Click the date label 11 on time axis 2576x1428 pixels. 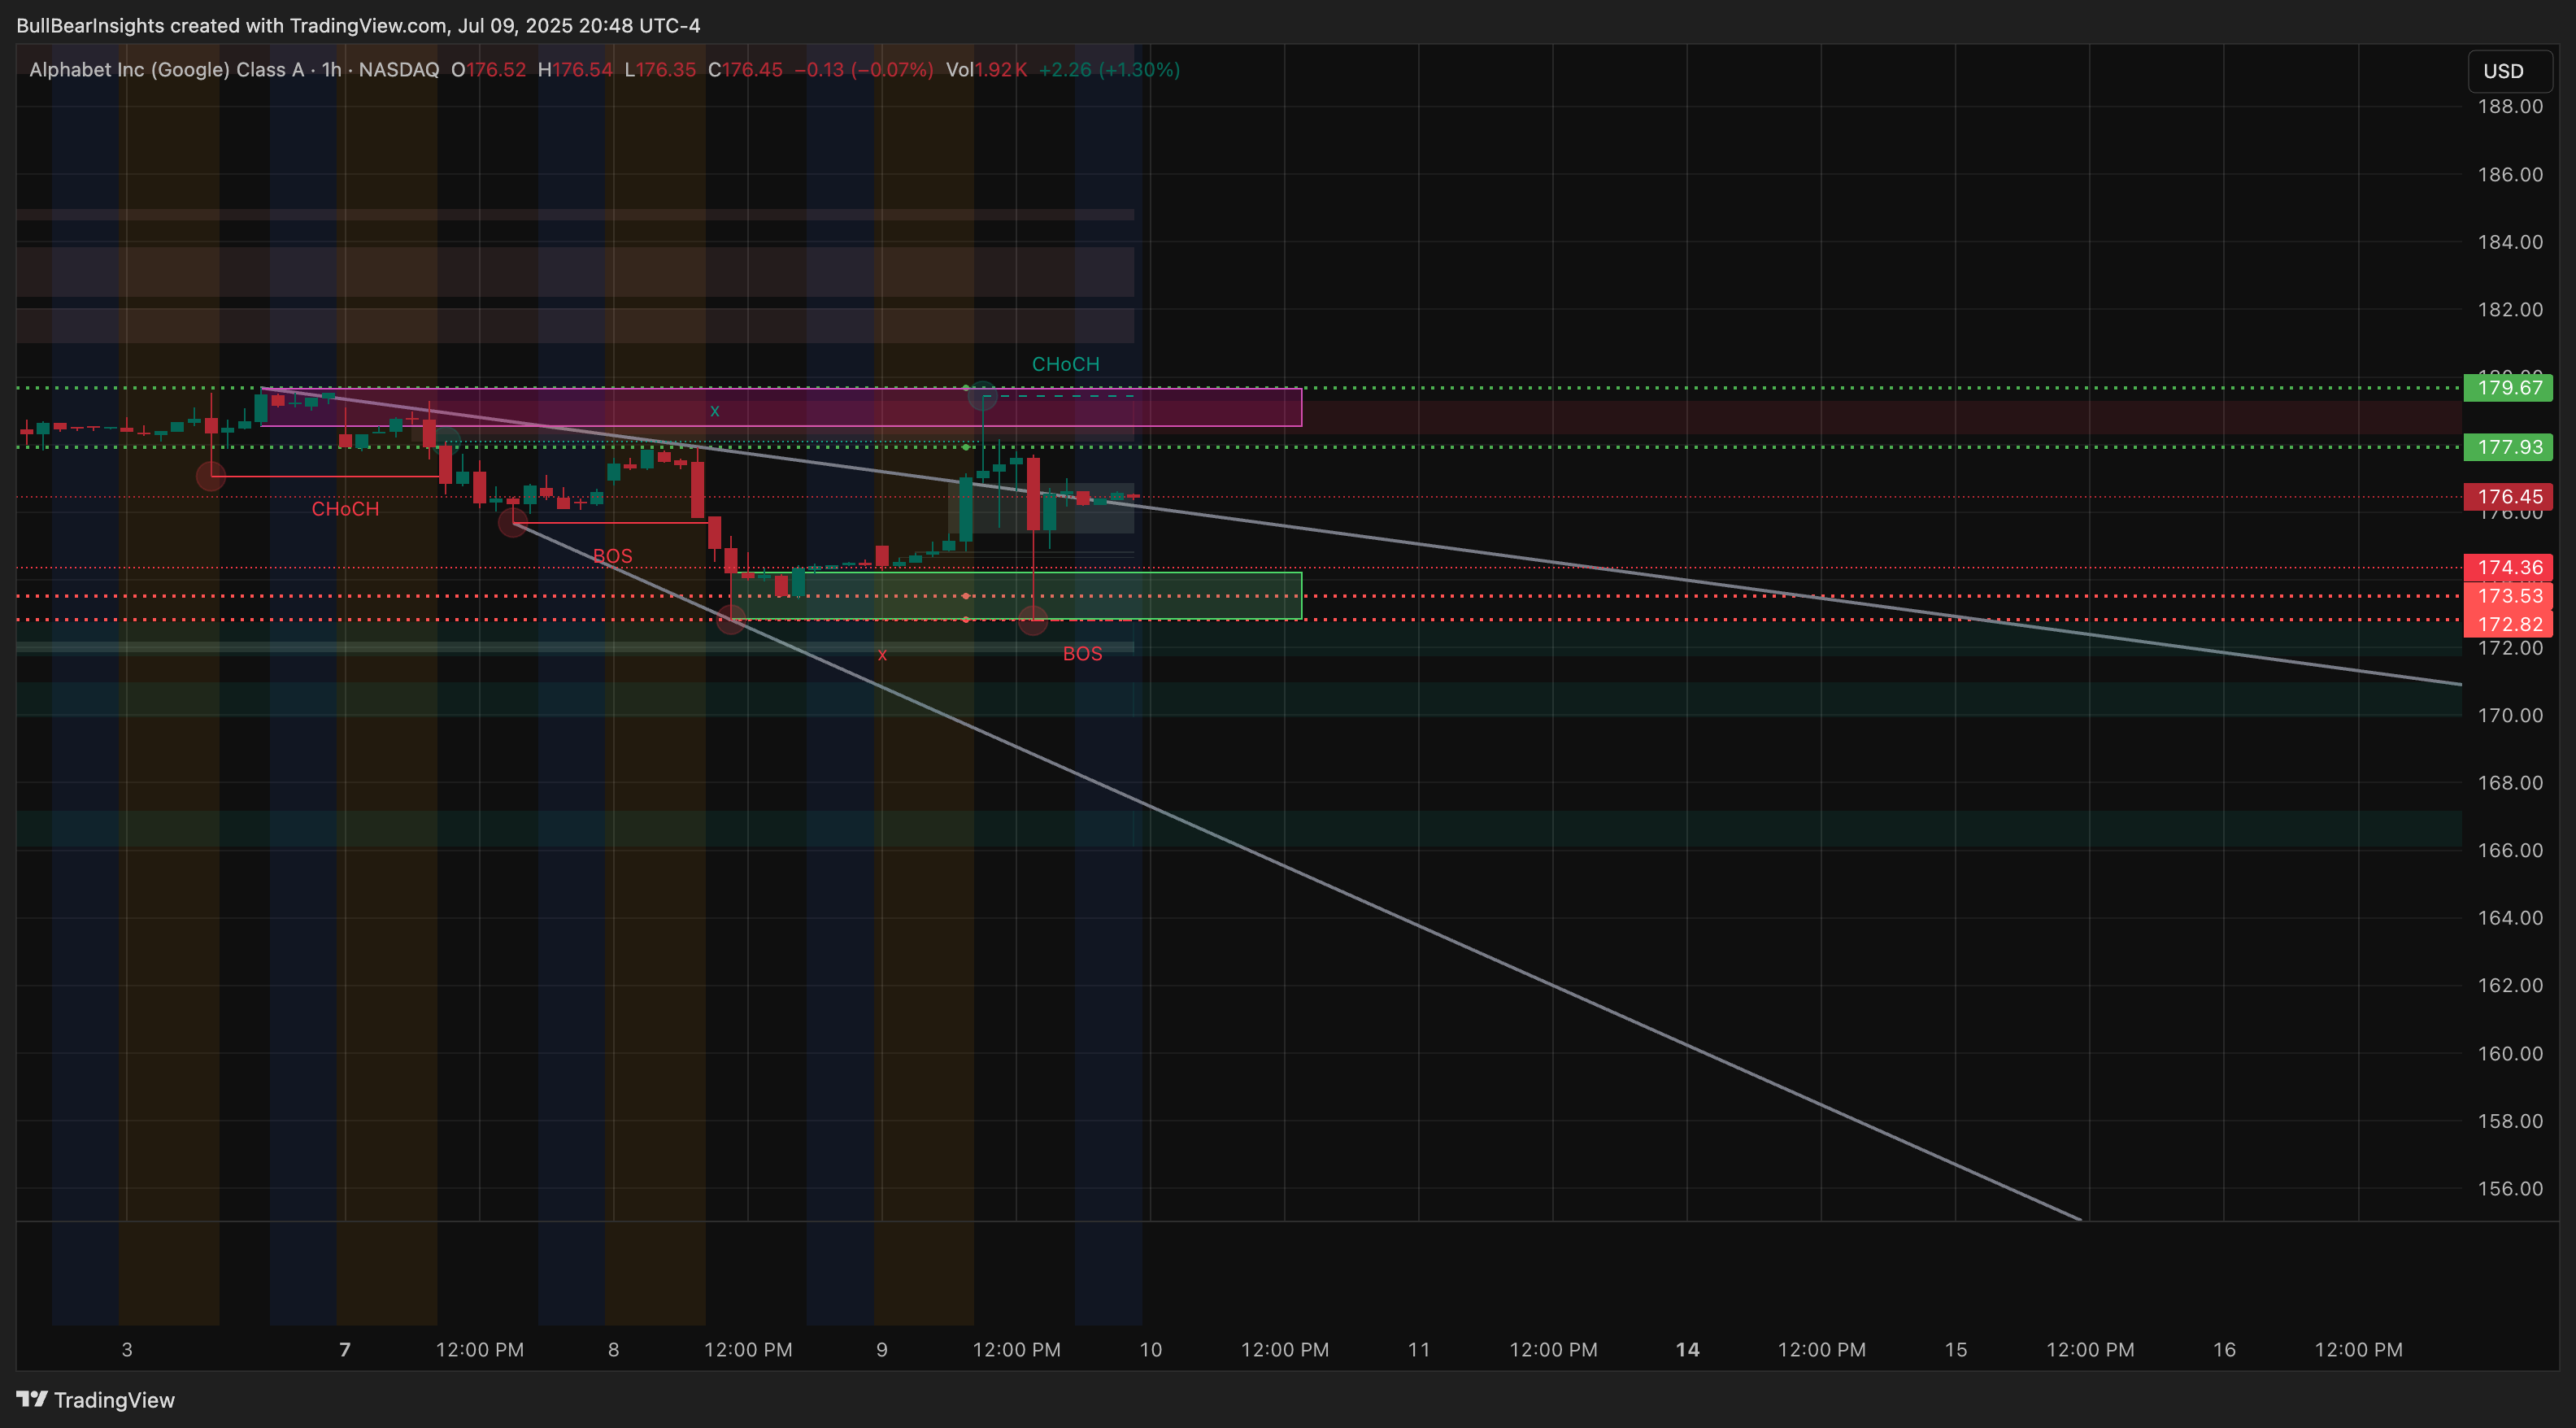(x=1419, y=1350)
